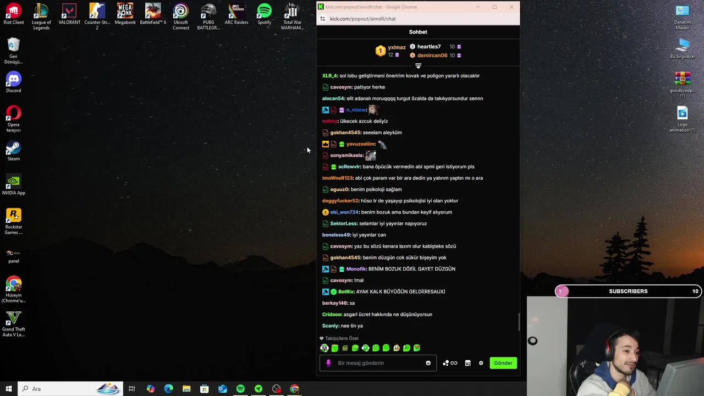Open the NVIDIA App desktop icon
The width and height of the screenshot is (704, 396).
coord(14,185)
